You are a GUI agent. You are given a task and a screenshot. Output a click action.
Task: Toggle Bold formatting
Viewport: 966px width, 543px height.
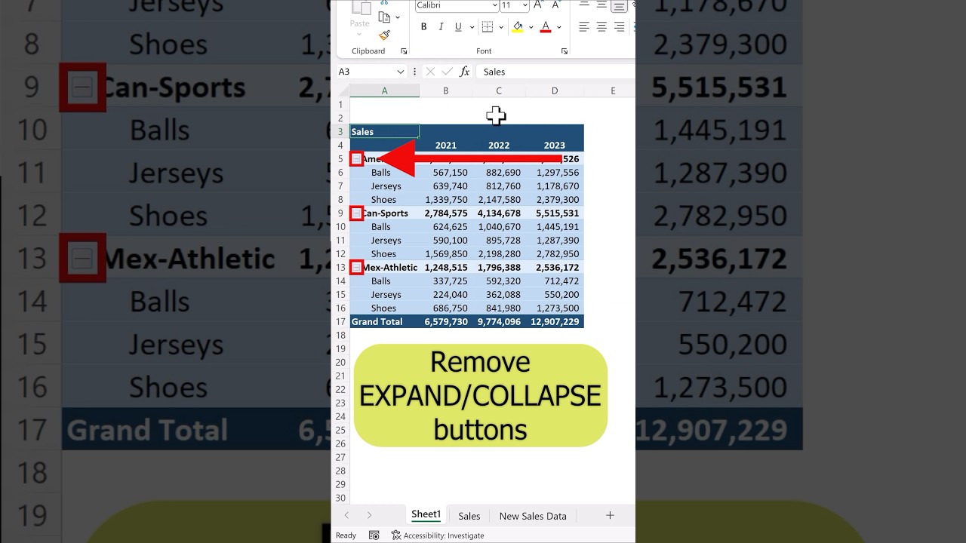pyautogui.click(x=423, y=27)
